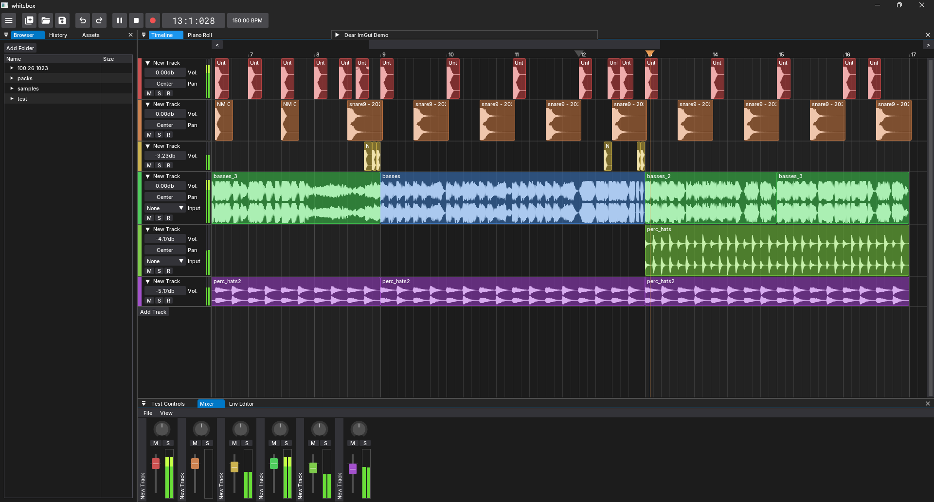Switch to the History tab
Screen dimensions: 934x502
pyautogui.click(x=58, y=35)
